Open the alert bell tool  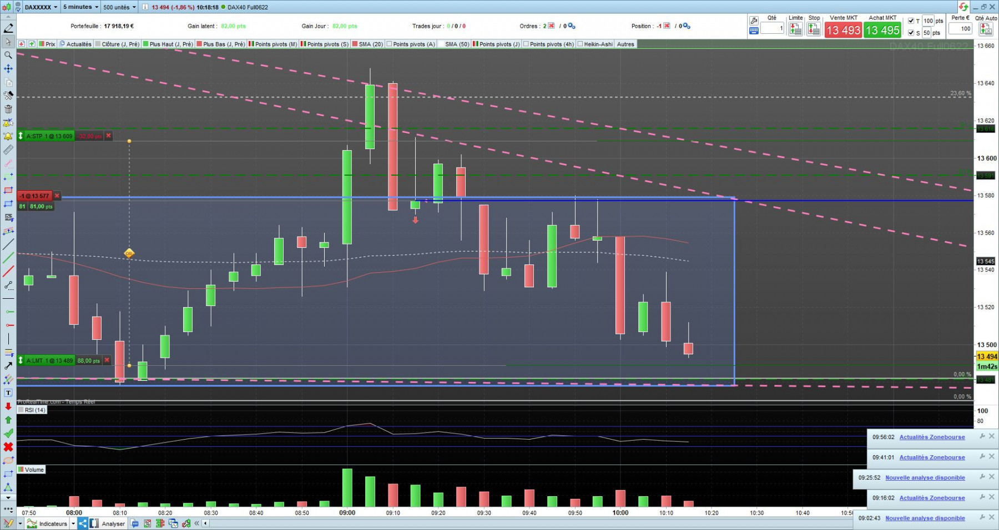click(8, 136)
